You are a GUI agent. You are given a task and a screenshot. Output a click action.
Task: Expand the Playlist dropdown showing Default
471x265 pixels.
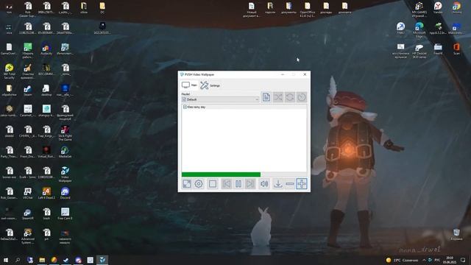(220, 99)
